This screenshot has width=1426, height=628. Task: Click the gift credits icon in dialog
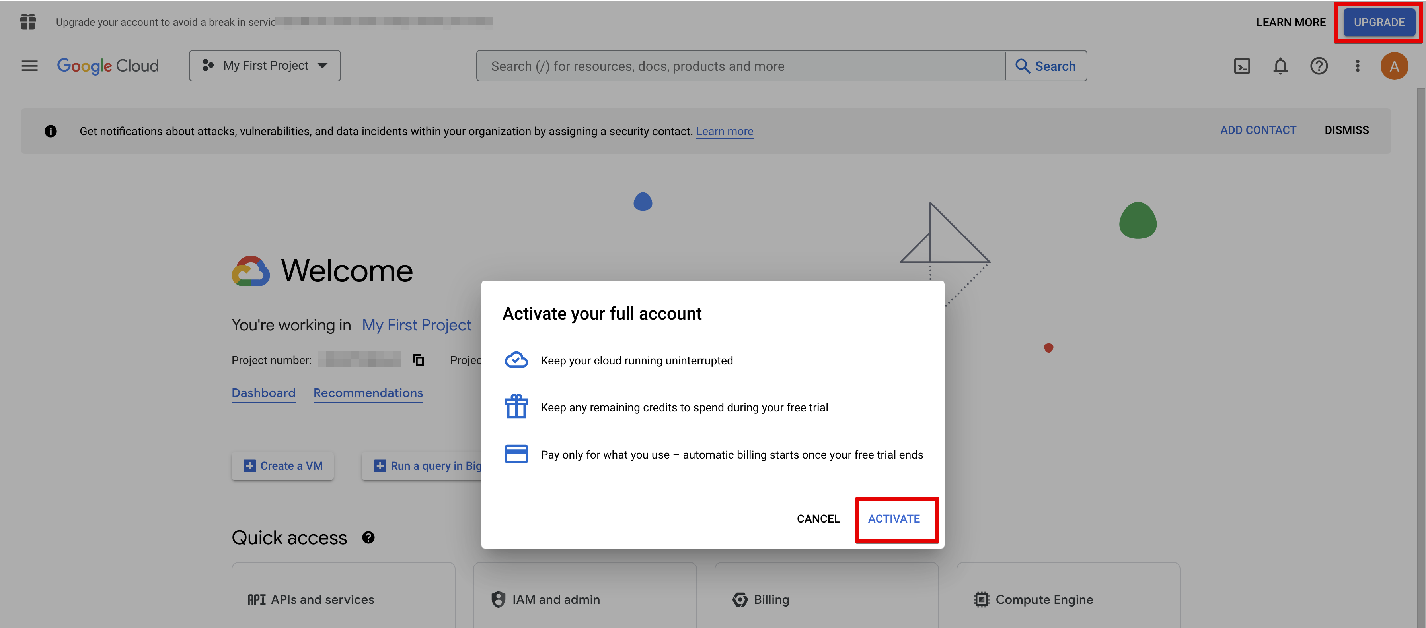click(516, 406)
